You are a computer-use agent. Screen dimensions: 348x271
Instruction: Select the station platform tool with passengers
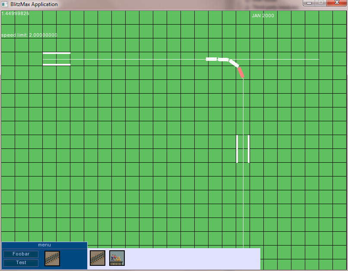coord(117,258)
